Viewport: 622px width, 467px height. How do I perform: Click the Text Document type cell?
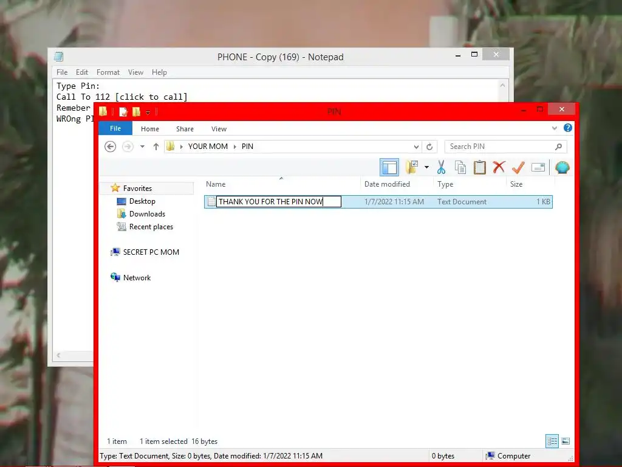(x=462, y=201)
